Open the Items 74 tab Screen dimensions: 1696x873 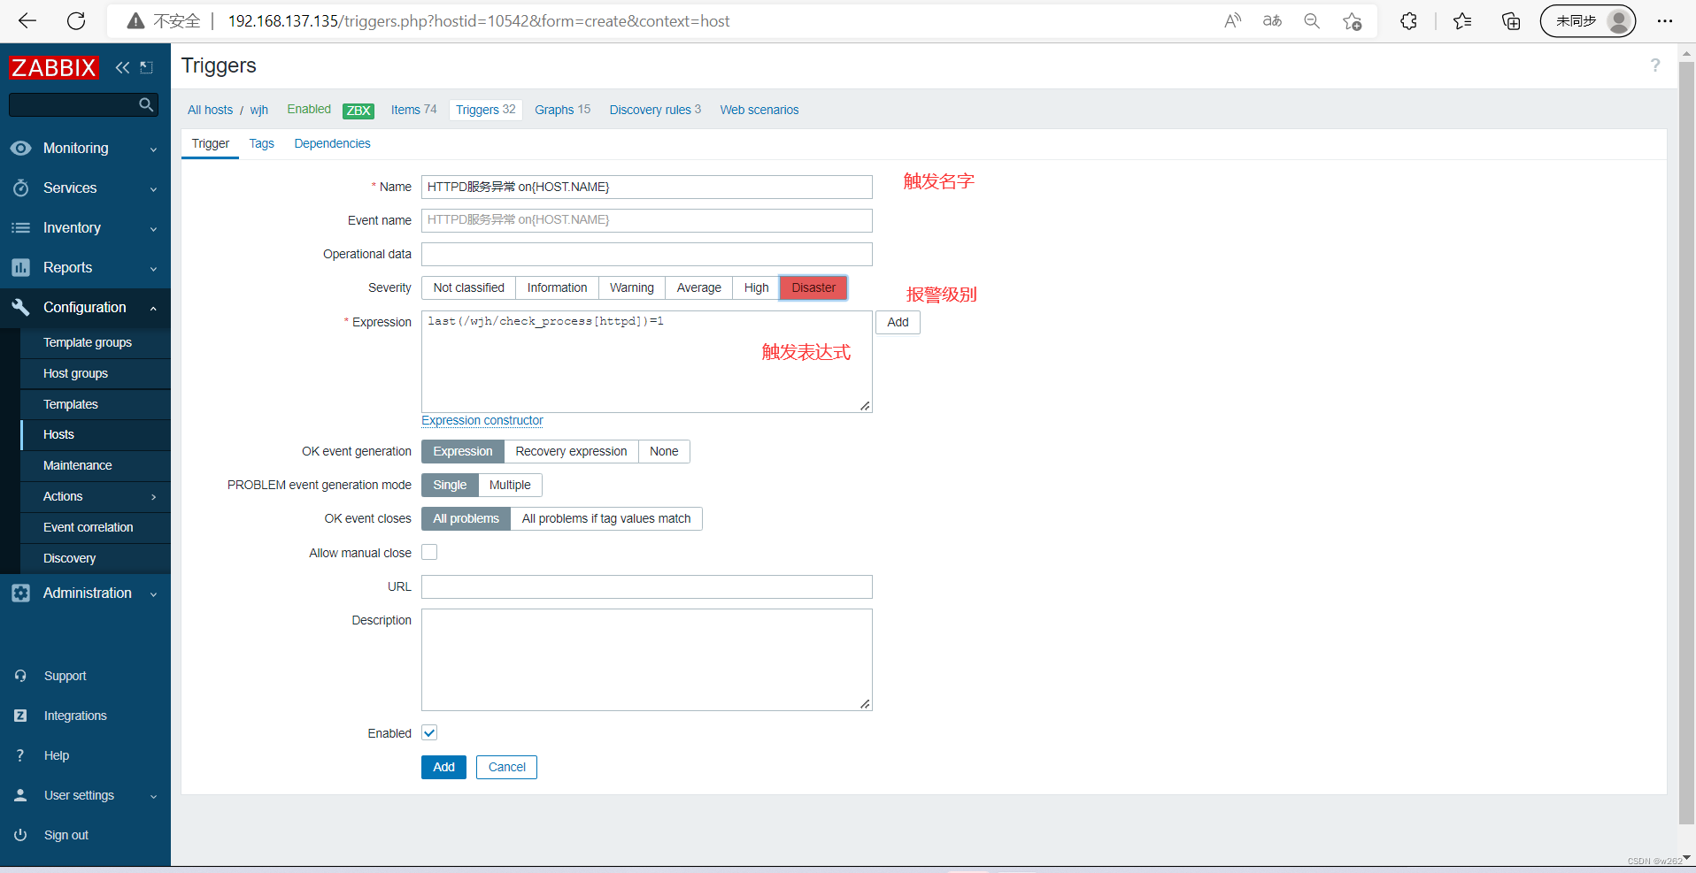click(x=413, y=110)
